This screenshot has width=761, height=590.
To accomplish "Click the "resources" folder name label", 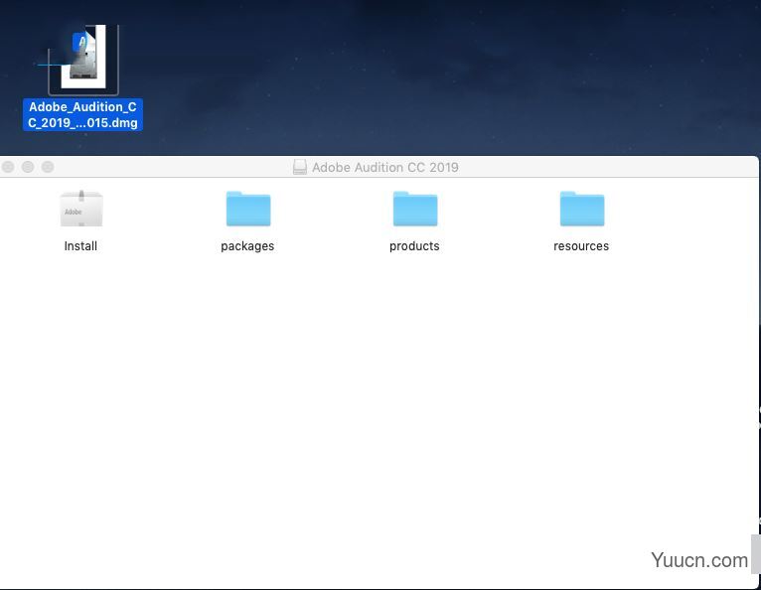I will pos(581,246).
